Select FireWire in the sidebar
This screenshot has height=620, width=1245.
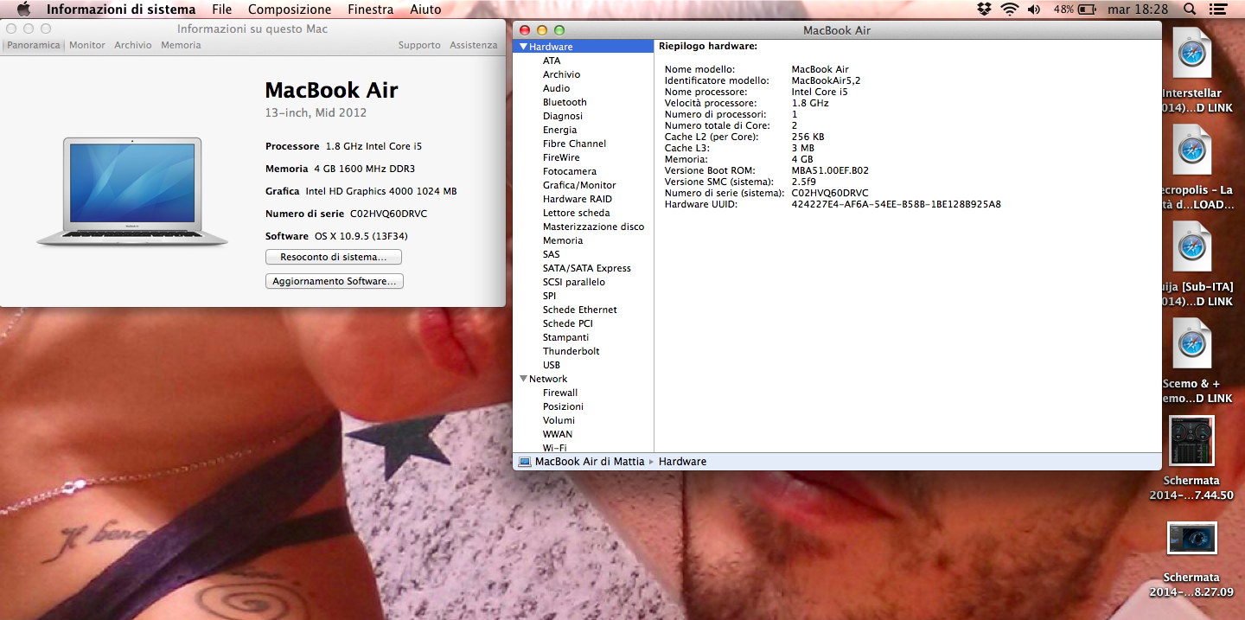click(x=561, y=157)
